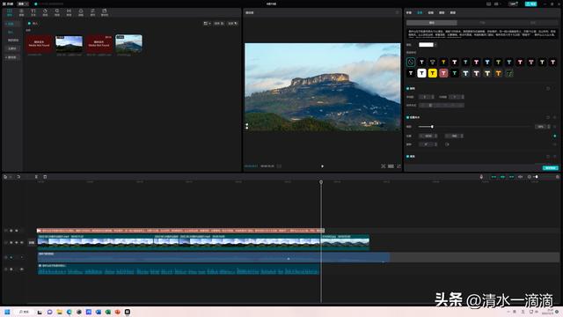Play the preview in the player

click(x=322, y=166)
